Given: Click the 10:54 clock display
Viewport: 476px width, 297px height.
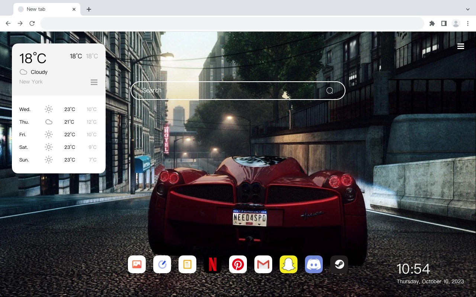Looking at the screenshot, I should pyautogui.click(x=413, y=269).
